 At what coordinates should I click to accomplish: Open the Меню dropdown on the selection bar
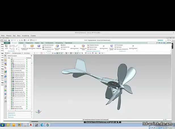tap(8, 53)
